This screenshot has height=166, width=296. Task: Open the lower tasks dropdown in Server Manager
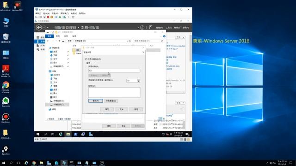click(x=180, y=103)
